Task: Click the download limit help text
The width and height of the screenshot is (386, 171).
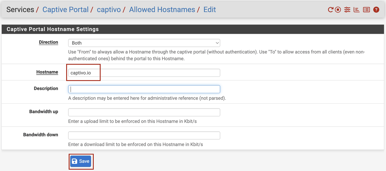Action: (x=135, y=144)
